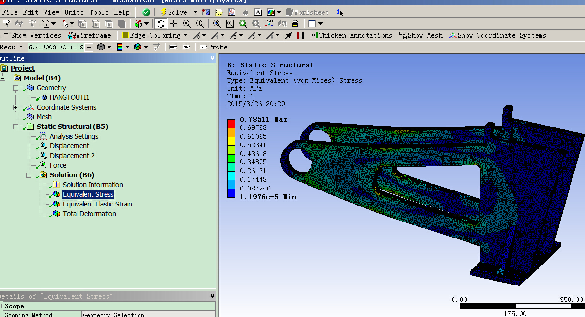Image resolution: width=585 pixels, height=317 pixels.
Task: Open the File menu
Action: click(10, 12)
